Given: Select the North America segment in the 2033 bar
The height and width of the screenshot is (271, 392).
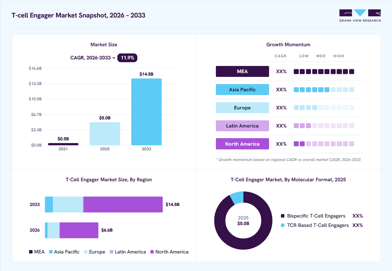Looking at the screenshot, I should (x=123, y=204).
